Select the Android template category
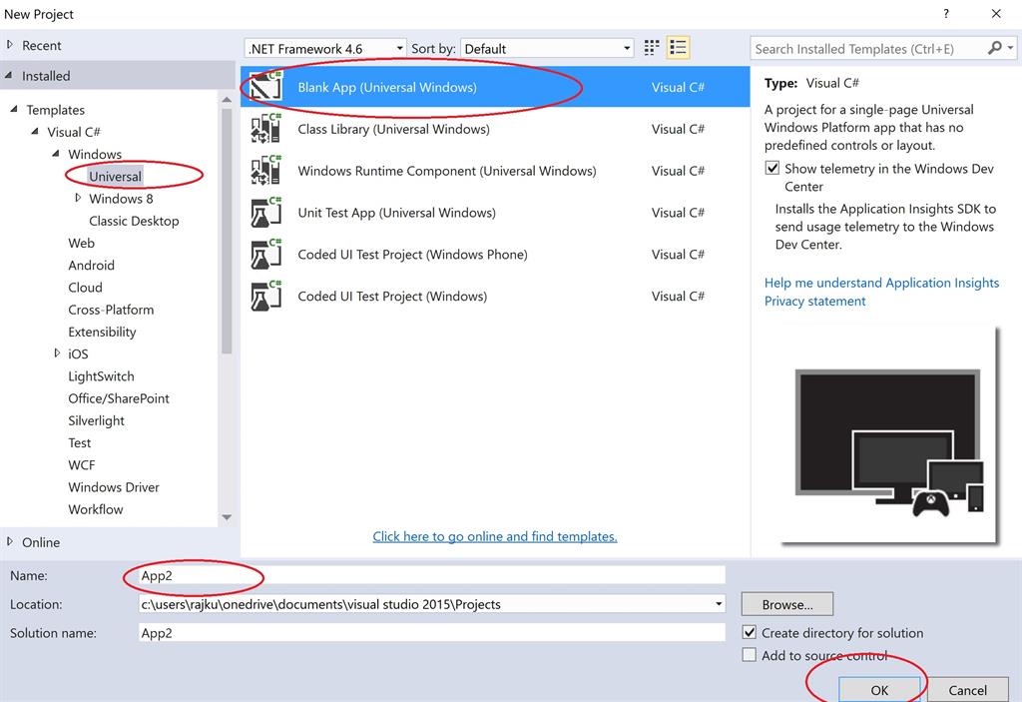Screen dimensions: 1022x702 pyautogui.click(x=91, y=265)
